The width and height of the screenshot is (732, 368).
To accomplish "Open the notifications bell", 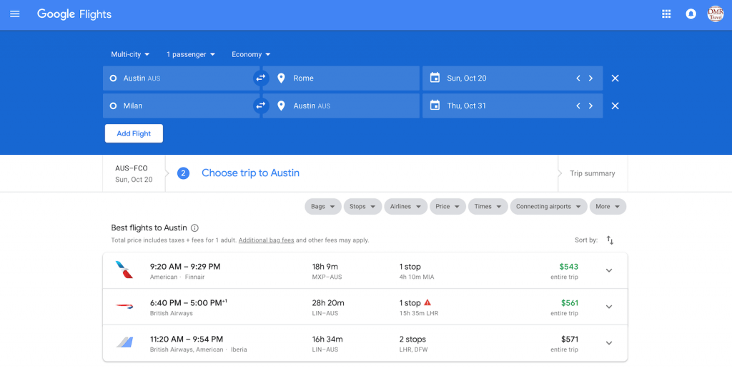I will tap(691, 14).
